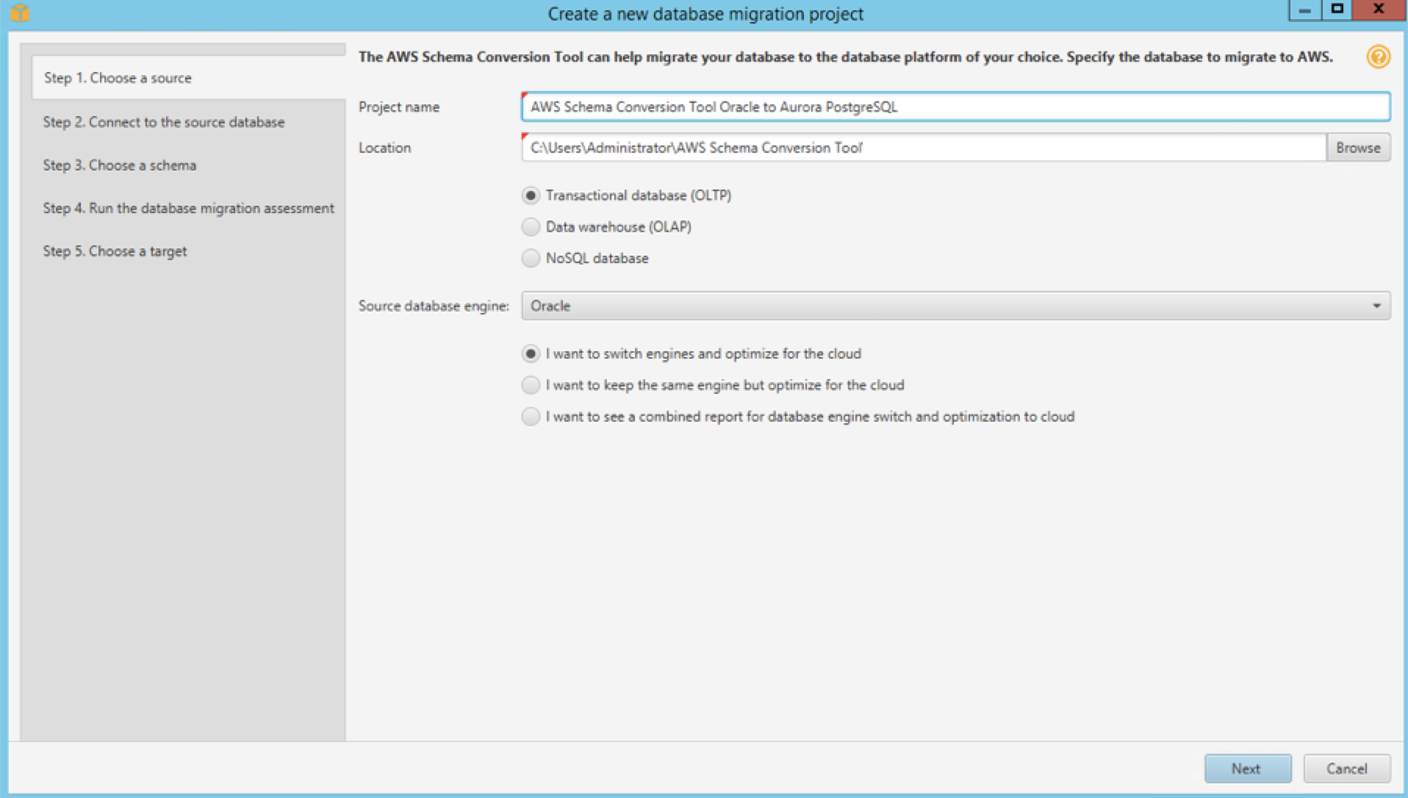Go to Step 1. Choose a source
1408x798 pixels.
coord(189,78)
